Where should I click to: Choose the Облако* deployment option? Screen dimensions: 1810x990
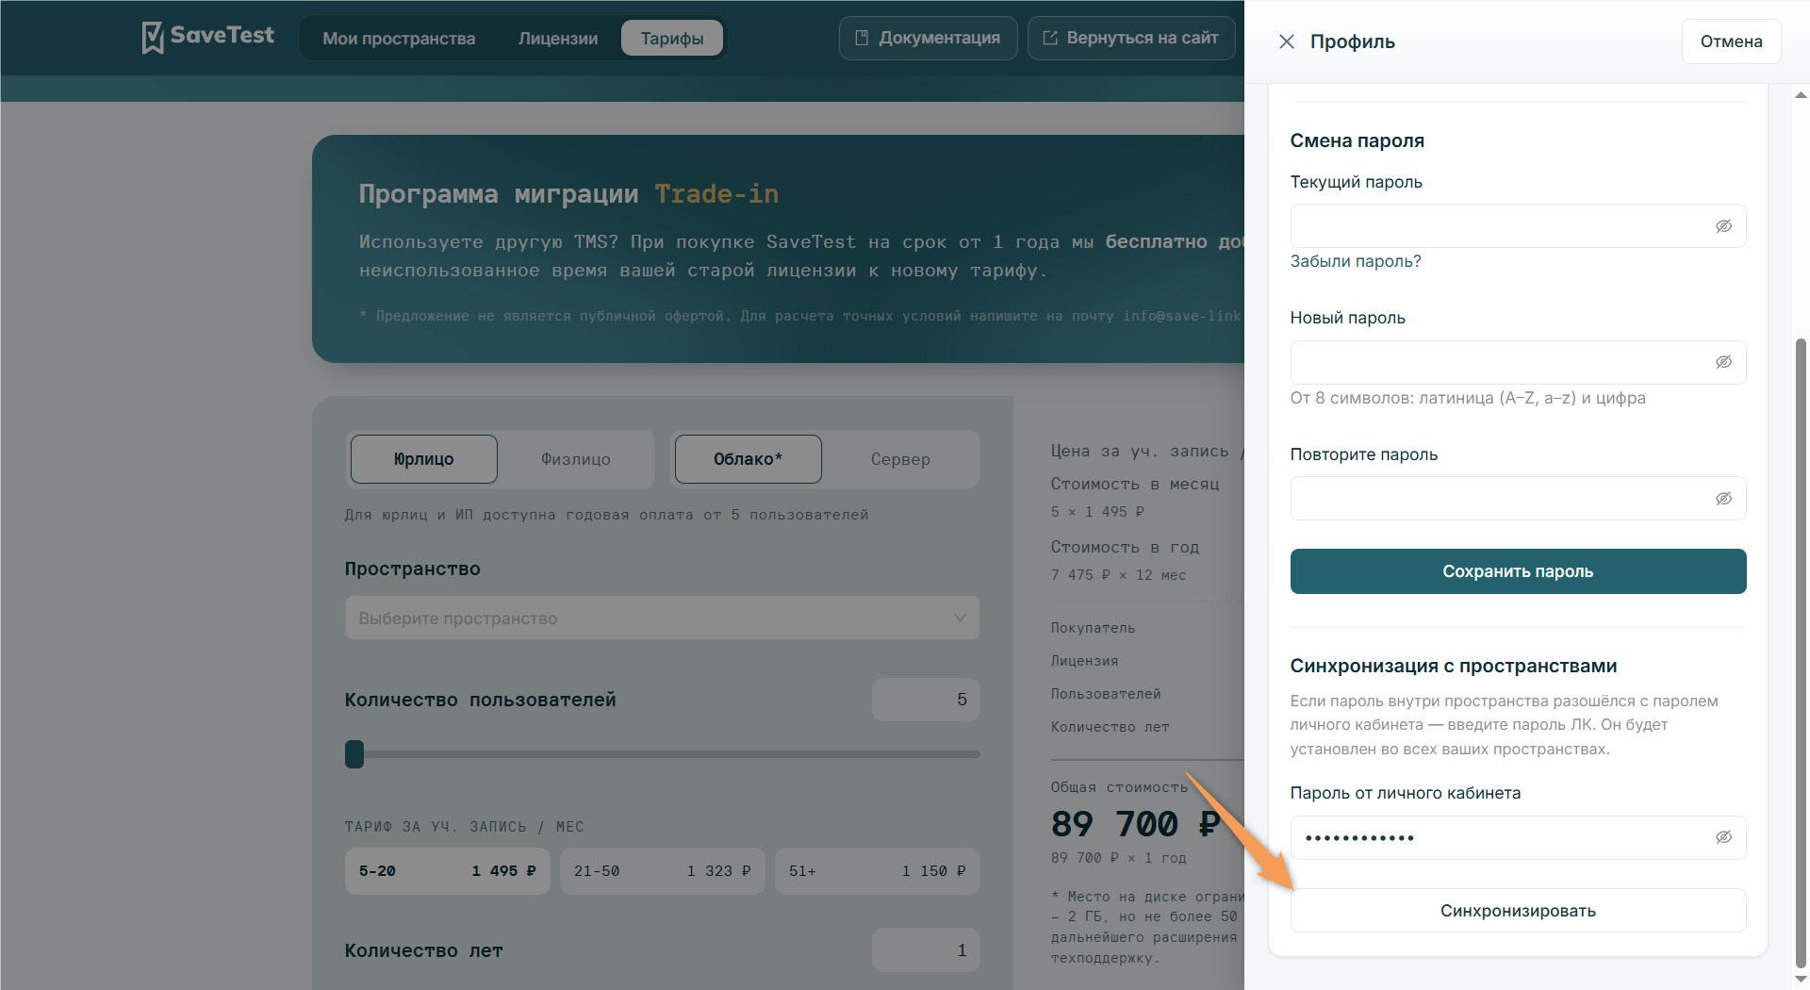[749, 459]
